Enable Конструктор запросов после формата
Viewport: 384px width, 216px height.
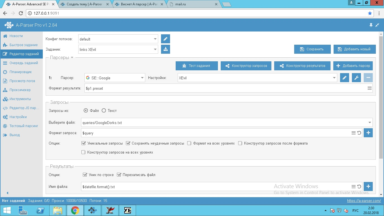(240, 143)
